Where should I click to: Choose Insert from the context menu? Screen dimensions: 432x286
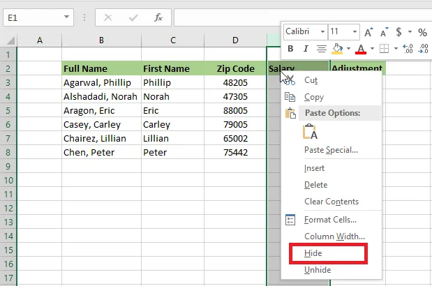332,168
